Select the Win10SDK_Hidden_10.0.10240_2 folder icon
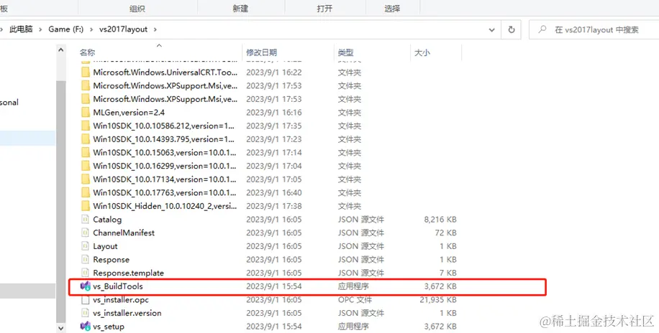The image size is (659, 333). click(x=86, y=207)
